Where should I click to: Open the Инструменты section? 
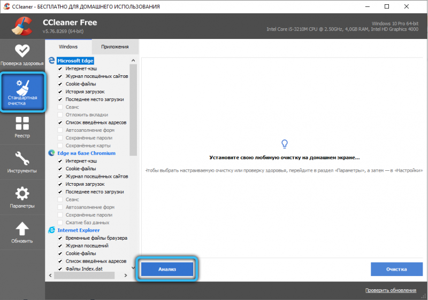coord(22,162)
